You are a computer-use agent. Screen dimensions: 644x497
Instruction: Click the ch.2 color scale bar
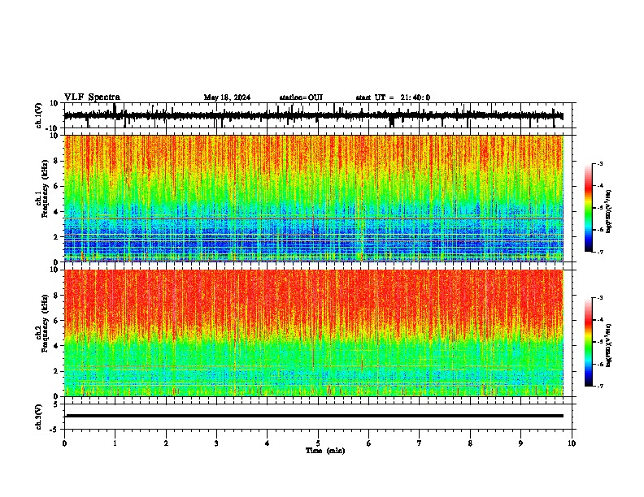click(x=588, y=342)
